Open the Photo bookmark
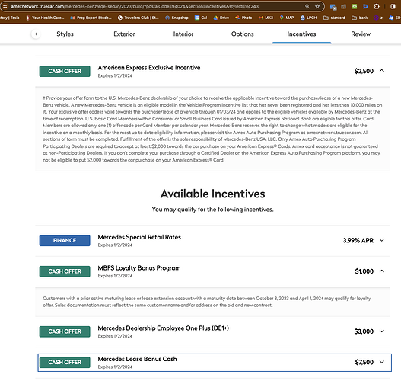 click(x=243, y=18)
